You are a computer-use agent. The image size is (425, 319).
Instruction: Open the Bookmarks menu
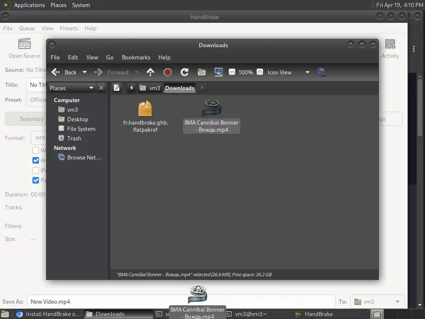pos(136,57)
